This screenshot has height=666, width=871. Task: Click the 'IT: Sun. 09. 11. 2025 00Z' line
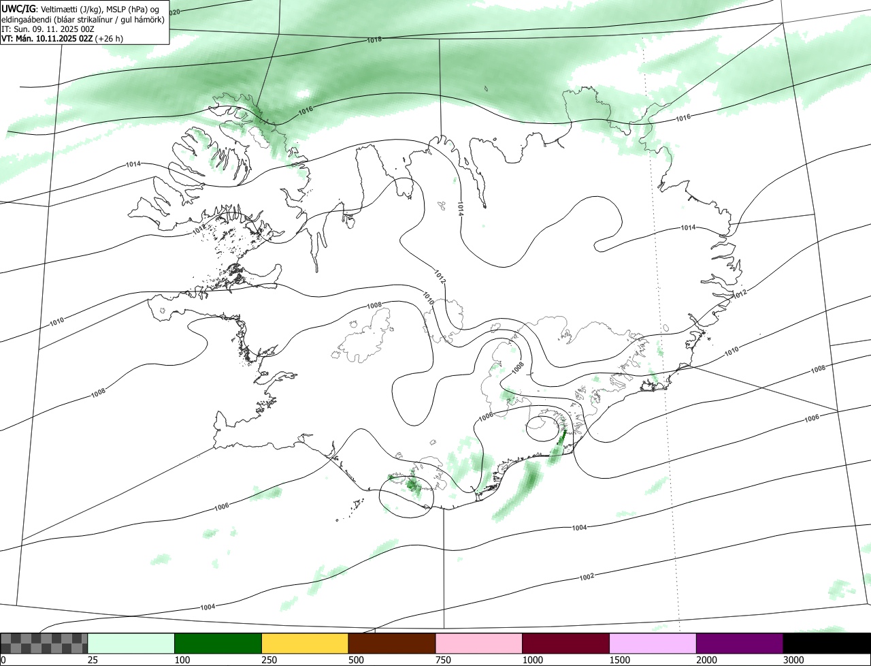(48, 29)
